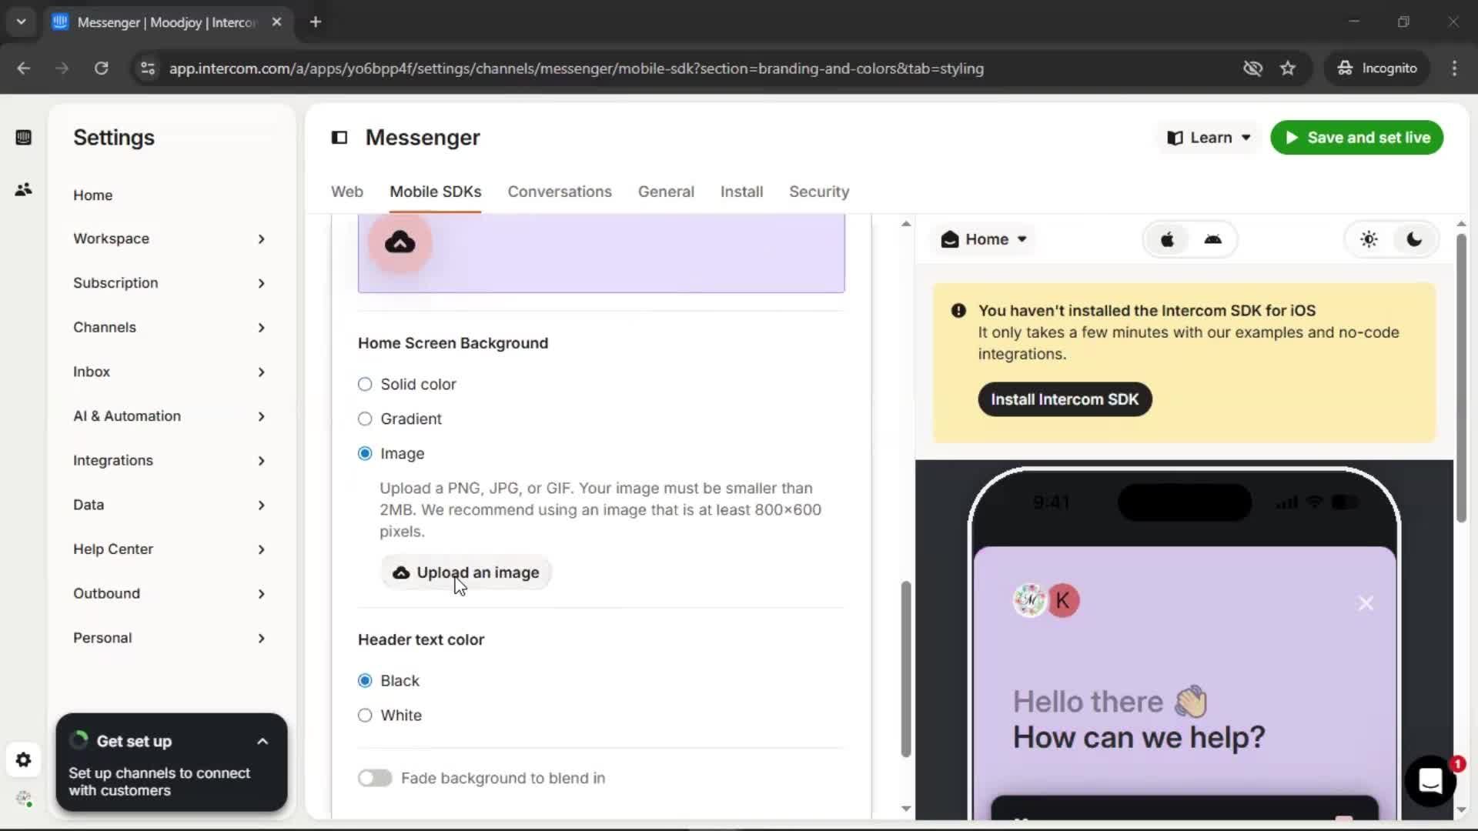Click scroll-down arrow of settings panel

[x=906, y=809]
